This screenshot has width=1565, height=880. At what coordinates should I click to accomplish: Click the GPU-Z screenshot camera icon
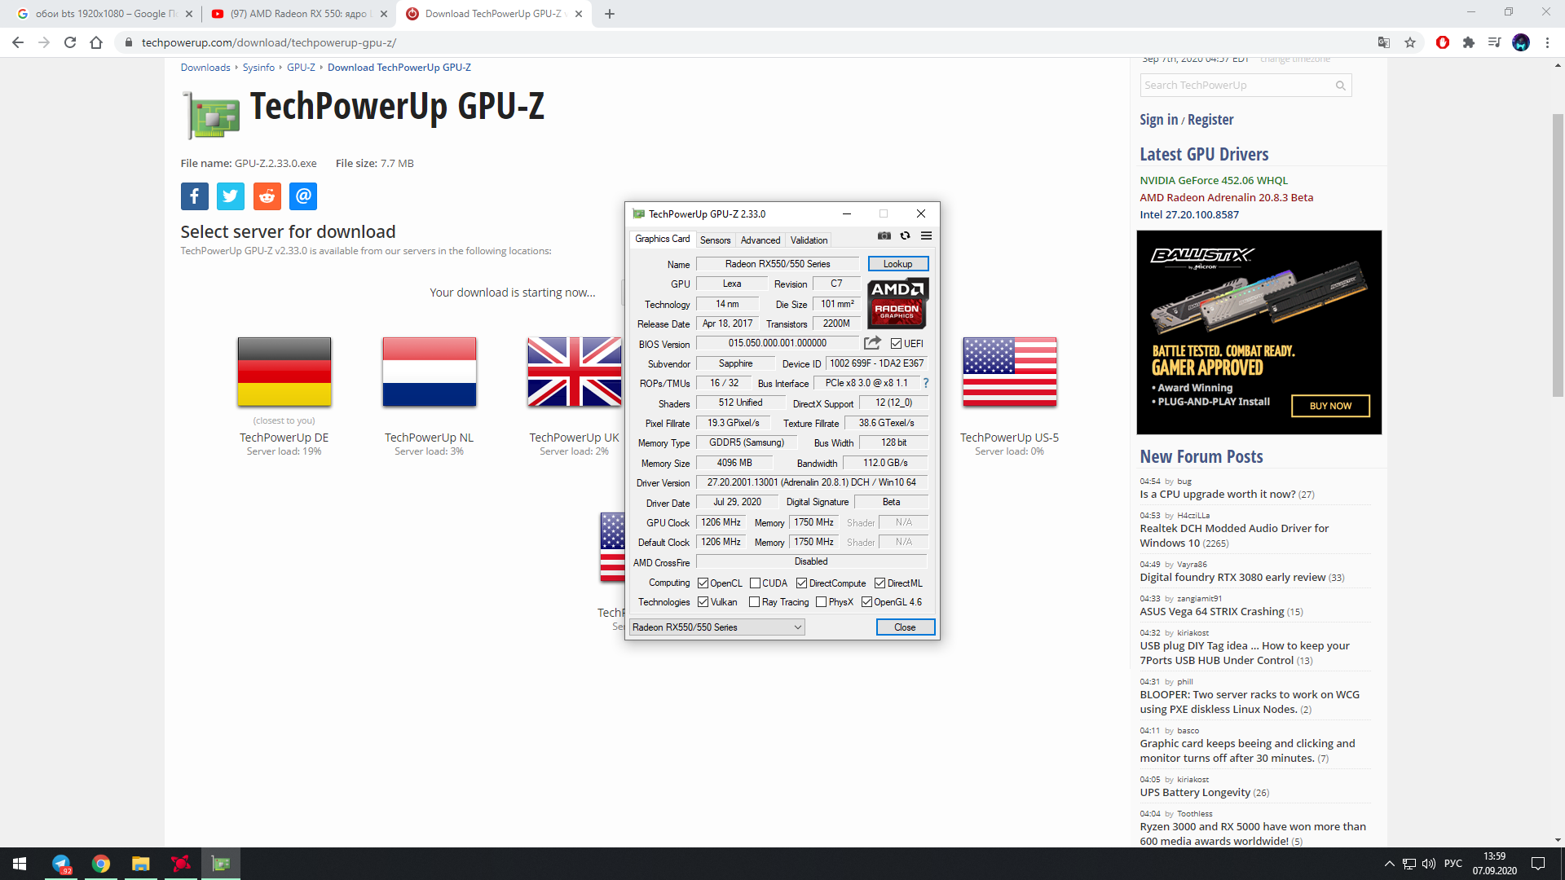coord(884,235)
